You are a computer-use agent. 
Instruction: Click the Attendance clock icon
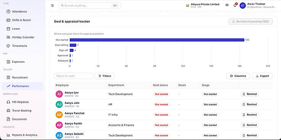(8, 11)
